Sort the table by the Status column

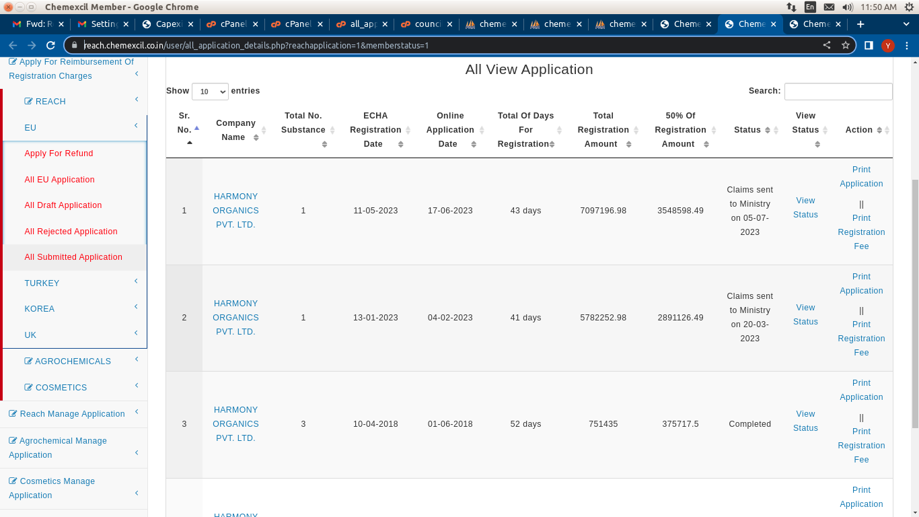pyautogui.click(x=751, y=130)
